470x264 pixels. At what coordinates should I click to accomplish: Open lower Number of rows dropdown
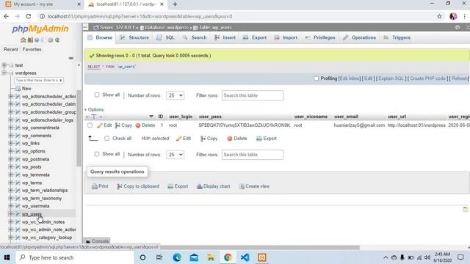(x=175, y=155)
